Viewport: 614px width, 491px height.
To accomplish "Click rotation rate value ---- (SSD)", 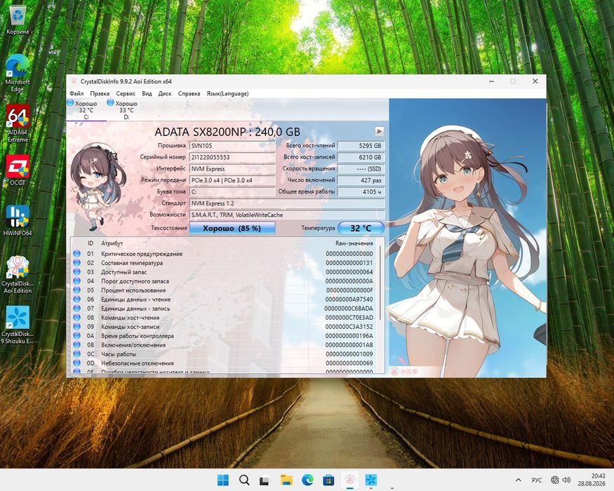I will [x=361, y=169].
